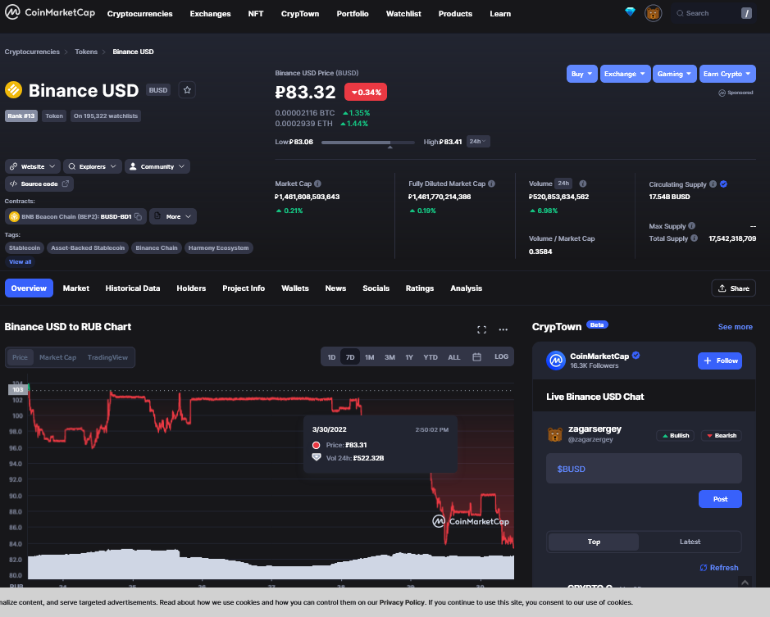Screen dimensions: 770x617
Task: Switch the chart to TradingView
Action: pos(107,357)
